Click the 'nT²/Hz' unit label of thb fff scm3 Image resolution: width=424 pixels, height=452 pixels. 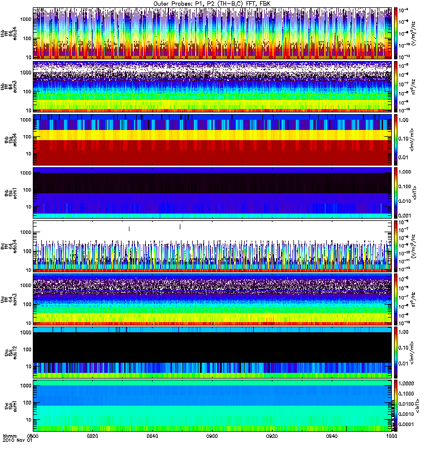414,86
